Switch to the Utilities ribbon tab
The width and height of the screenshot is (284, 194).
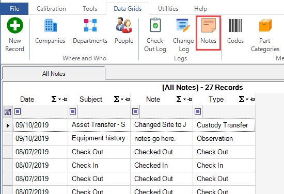point(168,9)
